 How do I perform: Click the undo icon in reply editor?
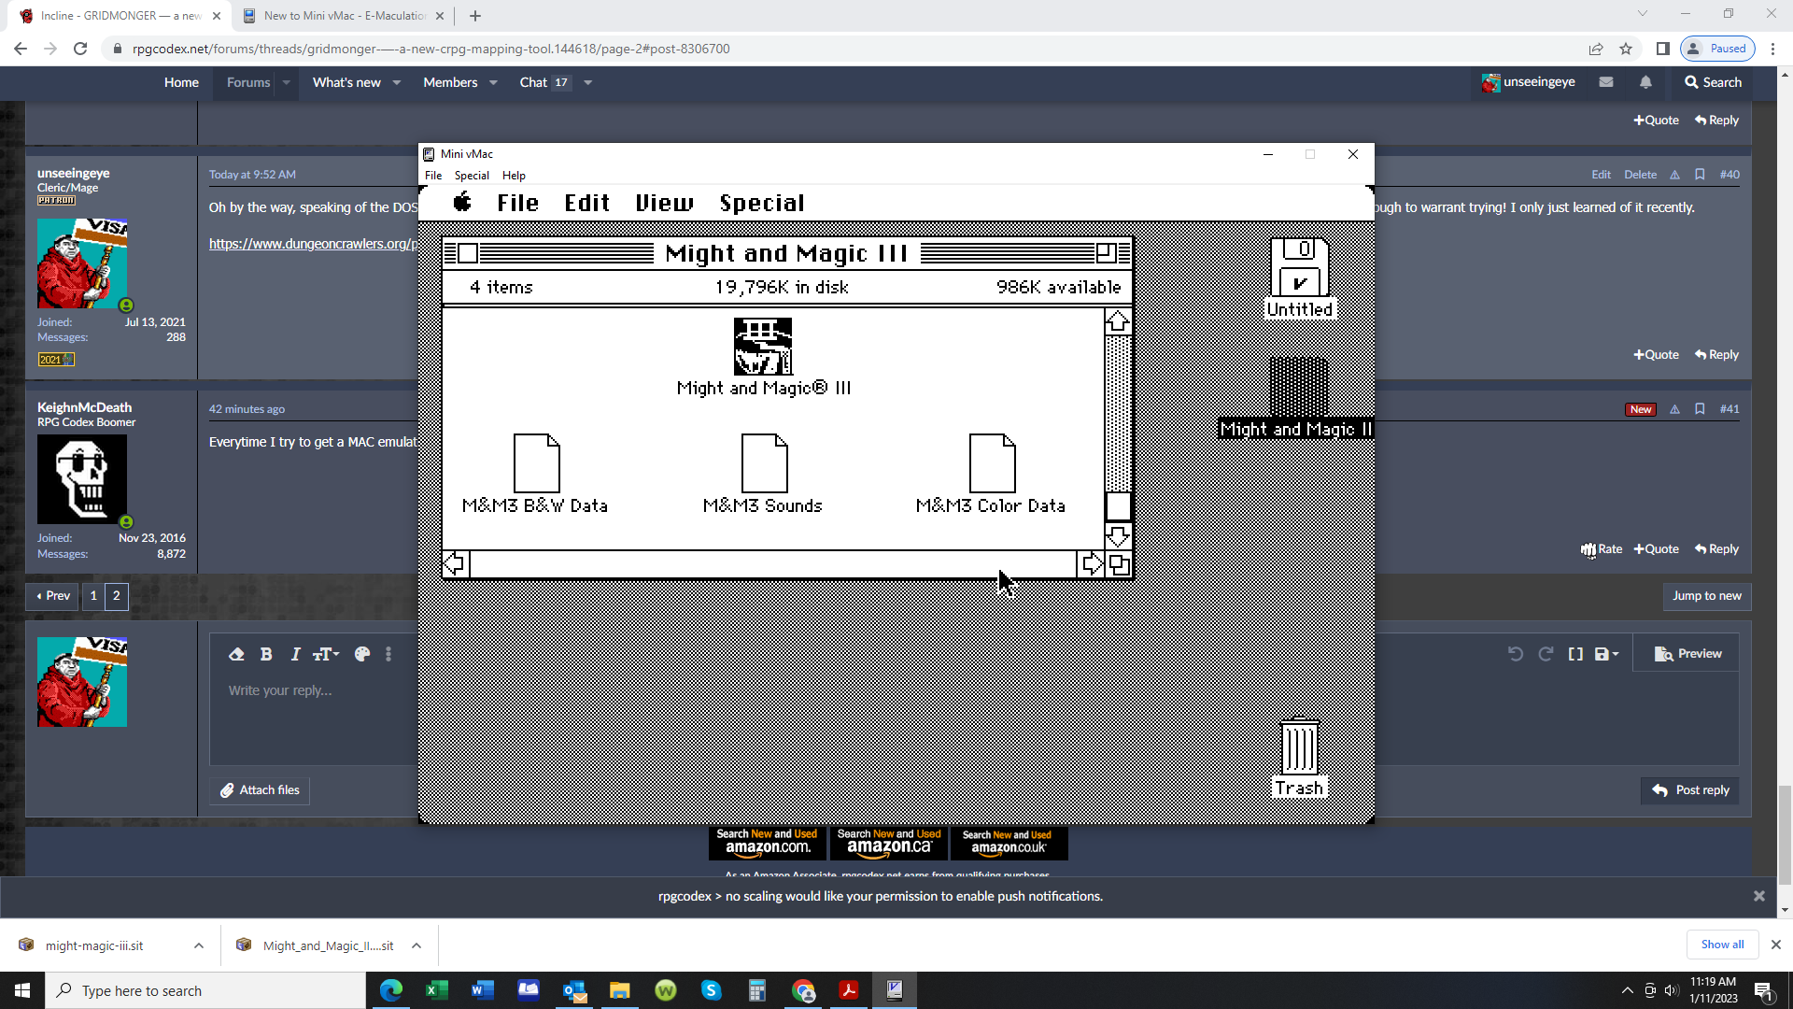[1516, 654]
